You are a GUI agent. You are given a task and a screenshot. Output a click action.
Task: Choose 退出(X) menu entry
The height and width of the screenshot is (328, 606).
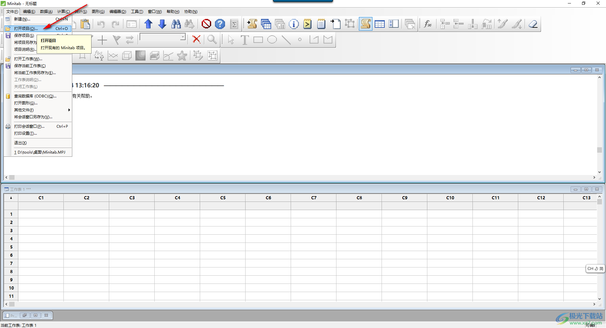38,143
